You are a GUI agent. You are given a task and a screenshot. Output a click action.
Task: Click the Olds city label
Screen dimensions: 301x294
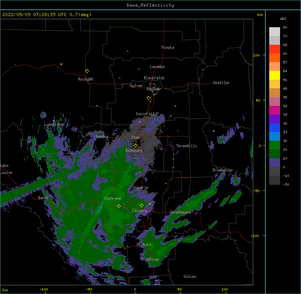pyautogui.click(x=135, y=138)
